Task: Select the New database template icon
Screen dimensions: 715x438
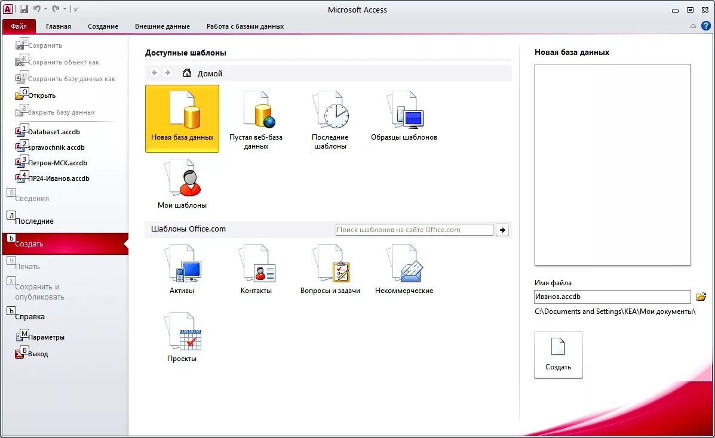Action: [x=182, y=119]
